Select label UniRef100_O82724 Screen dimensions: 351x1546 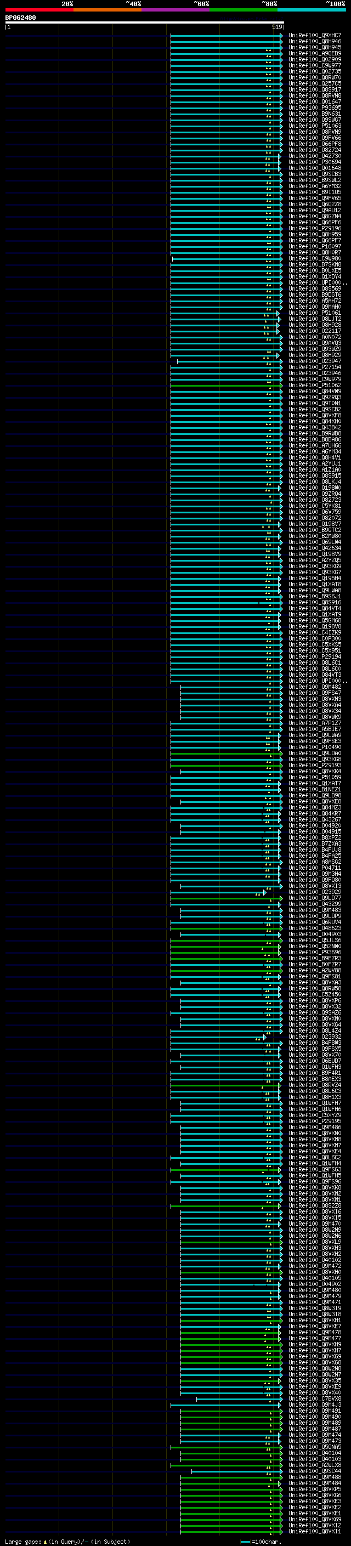315,150
